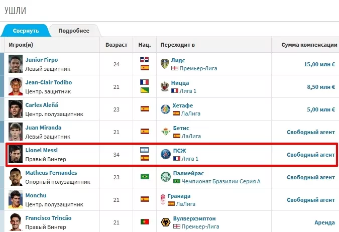Click the Granada club crest icon
This screenshot has height=232, width=339.
pyautogui.click(x=164, y=200)
